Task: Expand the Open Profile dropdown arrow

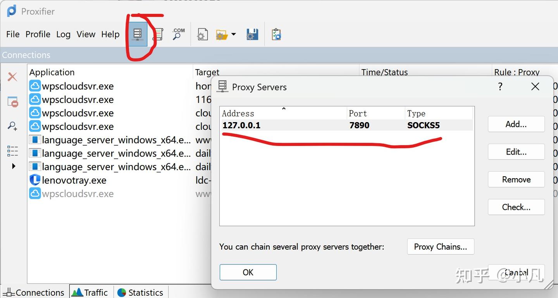Action: 234,34
